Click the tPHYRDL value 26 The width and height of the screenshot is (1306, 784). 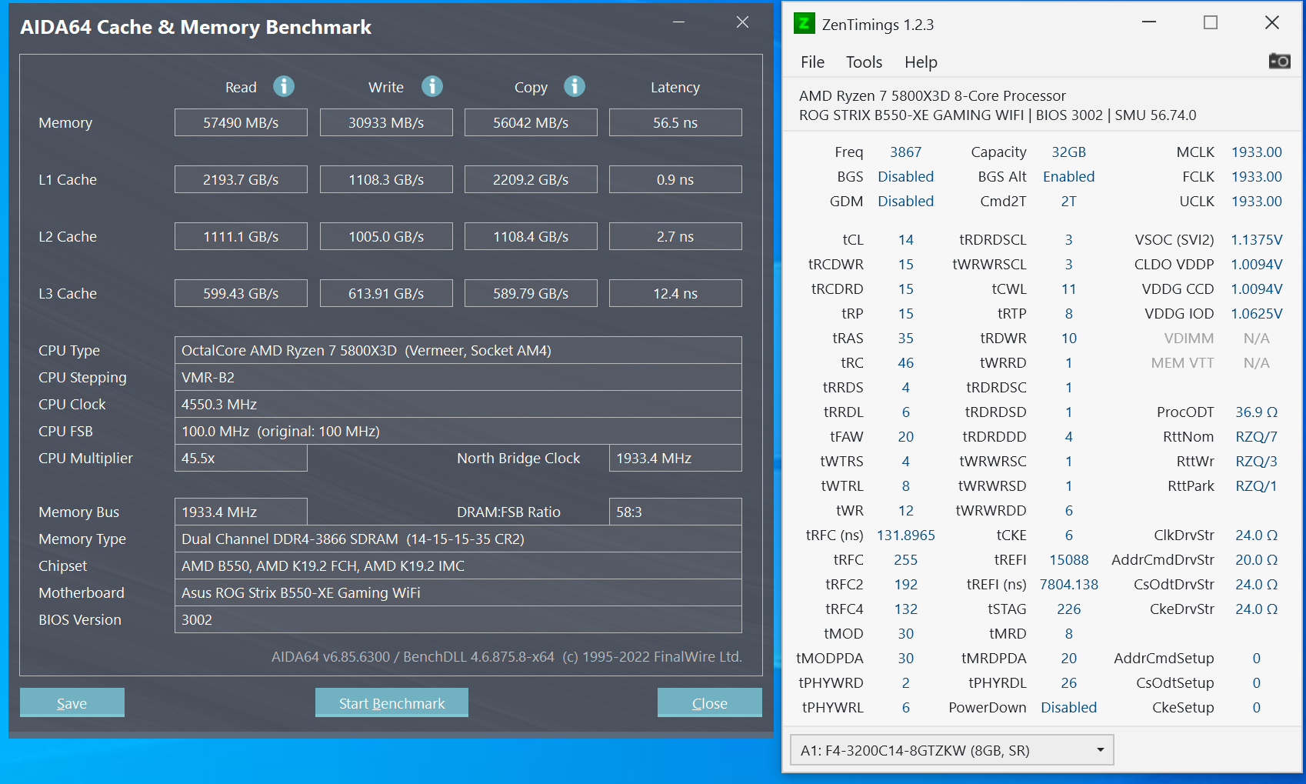pos(1069,683)
